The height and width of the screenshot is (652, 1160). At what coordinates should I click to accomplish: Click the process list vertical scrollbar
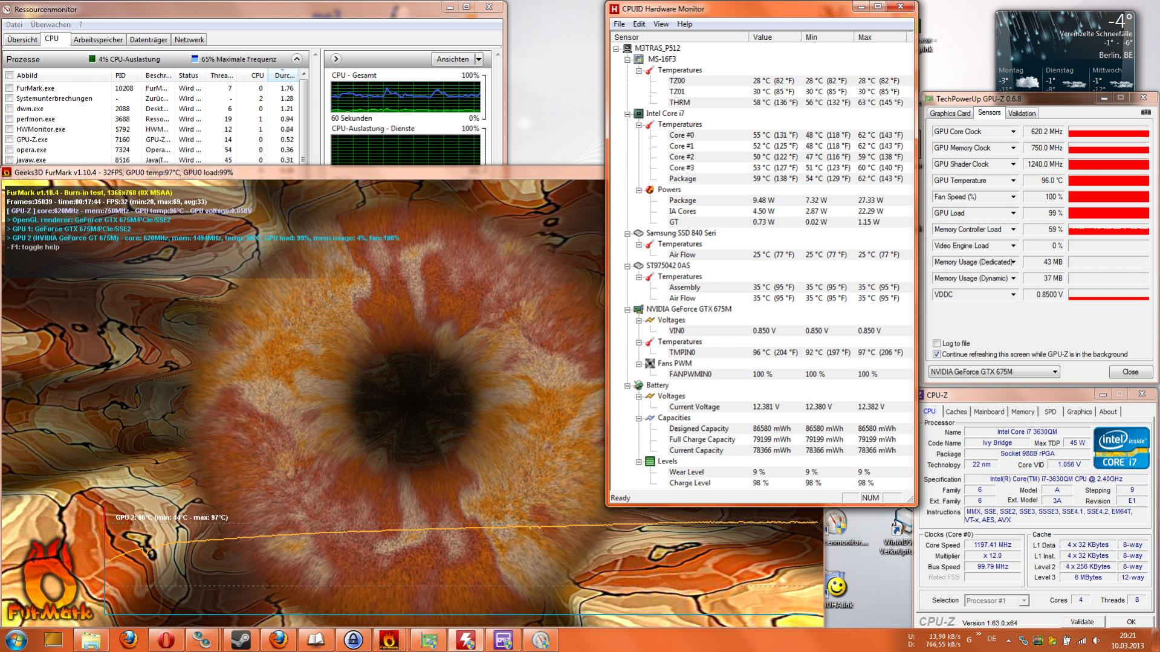point(303,116)
